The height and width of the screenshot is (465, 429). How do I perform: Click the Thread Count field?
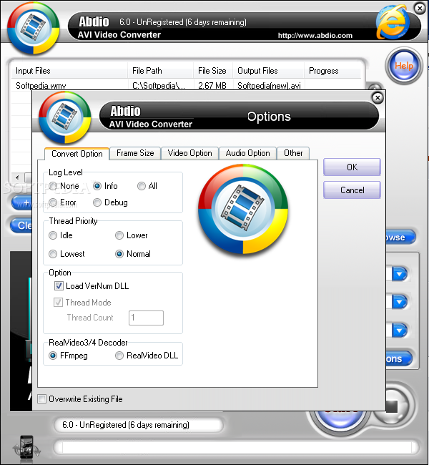tap(146, 318)
